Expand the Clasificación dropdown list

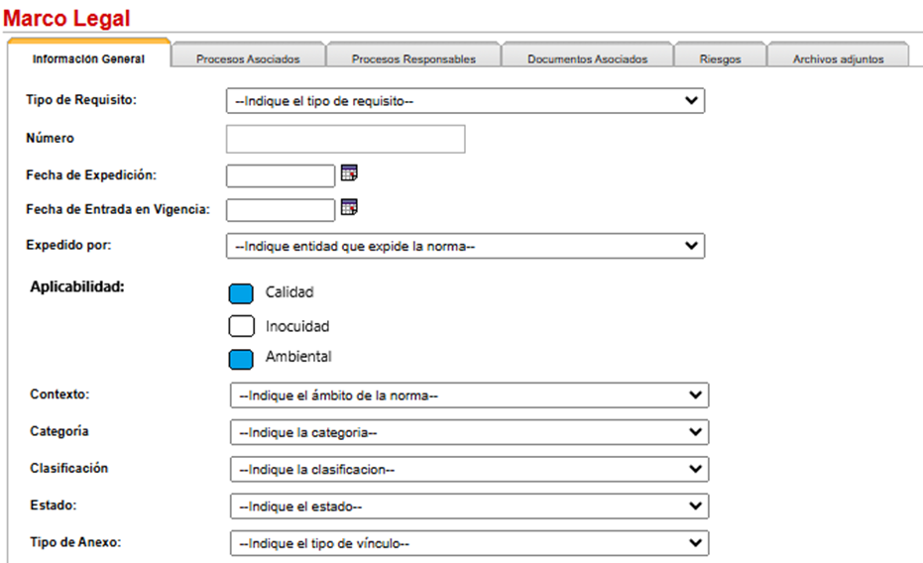click(x=469, y=470)
